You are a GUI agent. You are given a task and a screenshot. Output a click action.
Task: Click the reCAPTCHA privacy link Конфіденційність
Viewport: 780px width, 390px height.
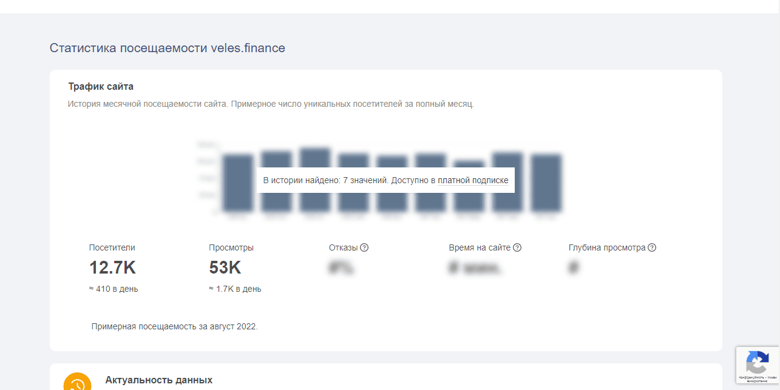pos(750,378)
